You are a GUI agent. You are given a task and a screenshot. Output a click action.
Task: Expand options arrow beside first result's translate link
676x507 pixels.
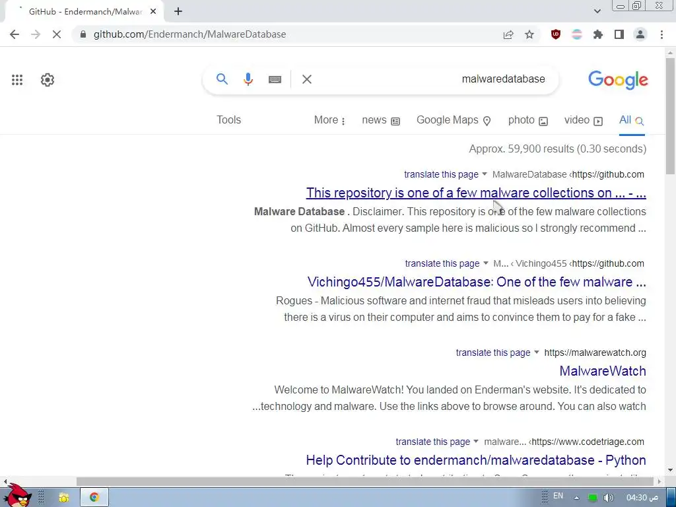(x=485, y=174)
